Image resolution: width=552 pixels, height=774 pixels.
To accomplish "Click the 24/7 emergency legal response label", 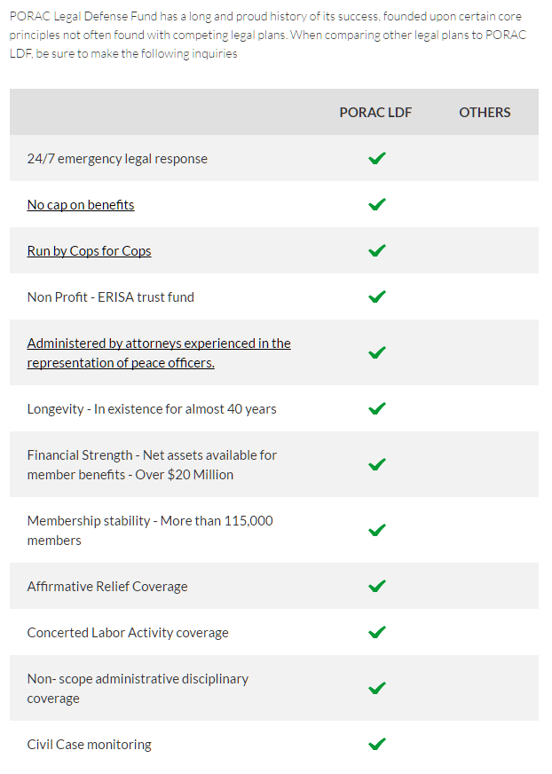I will click(117, 159).
